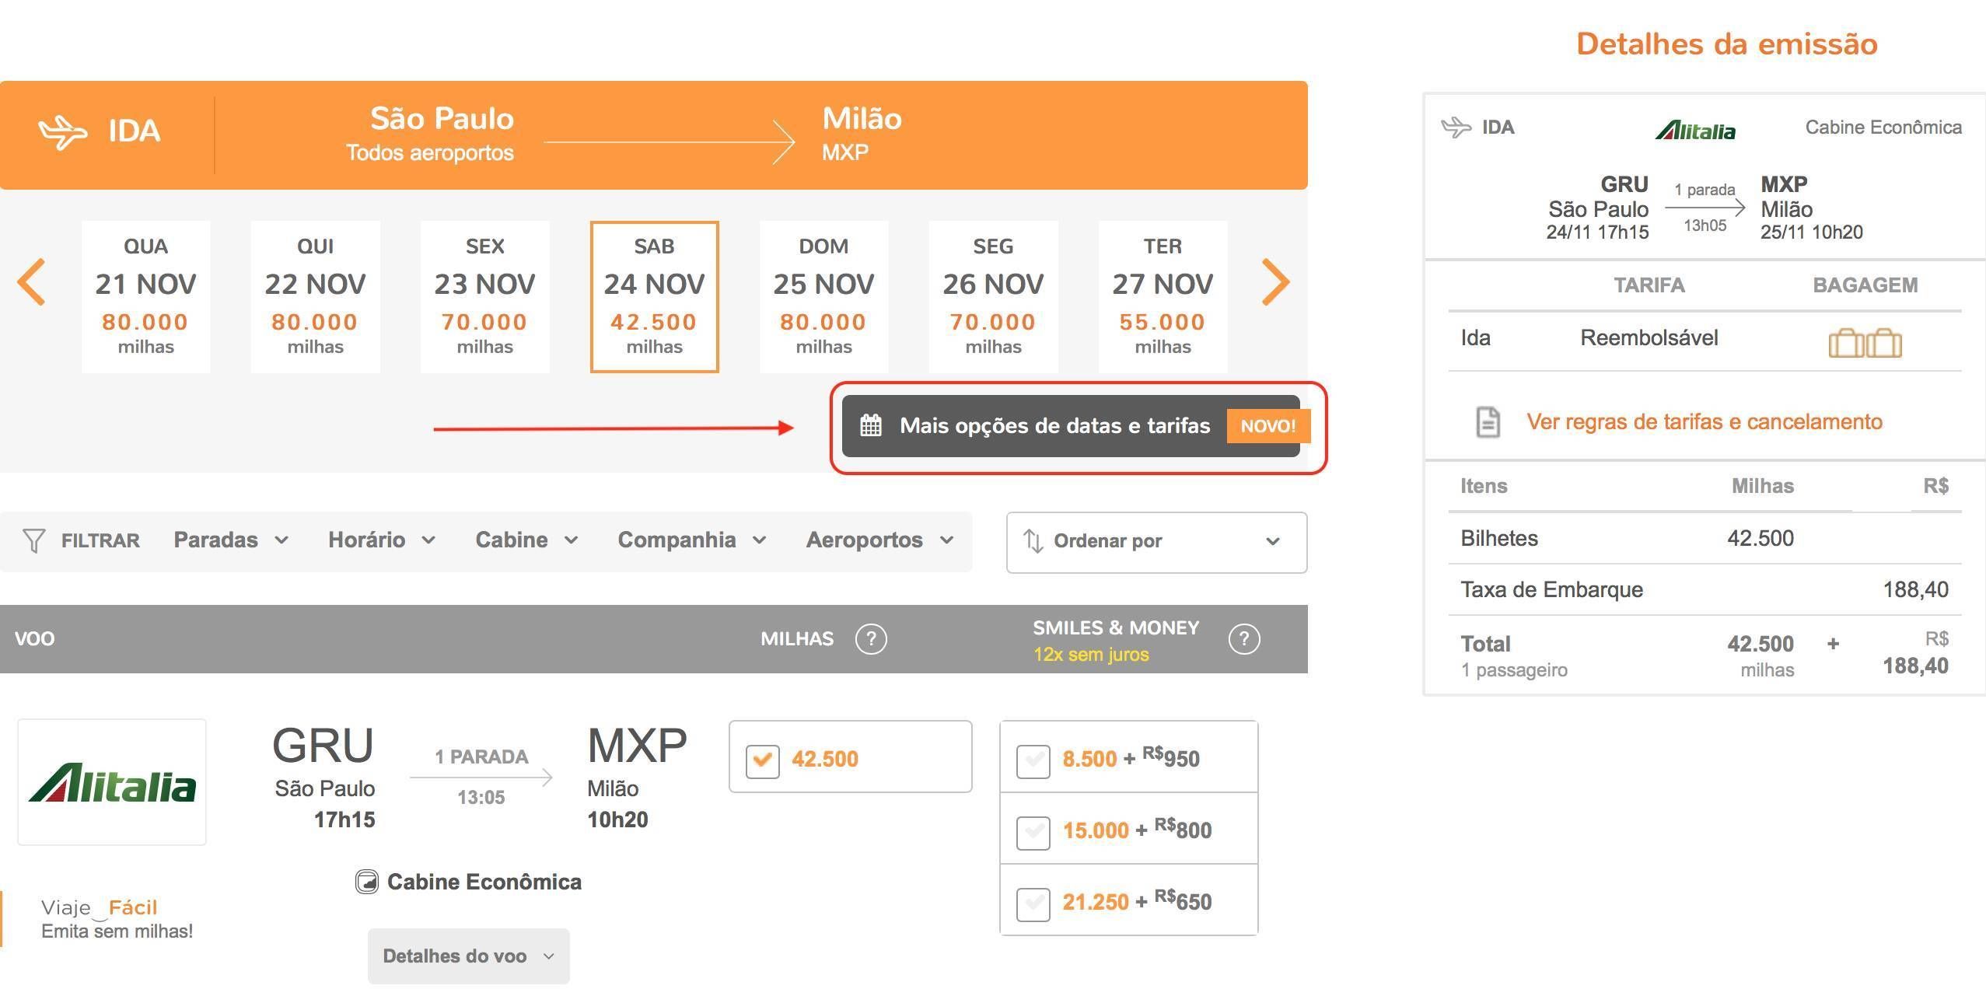Screen dimensions: 1986x989
Task: Select TER 27 NOV date tab
Action: tap(1163, 296)
